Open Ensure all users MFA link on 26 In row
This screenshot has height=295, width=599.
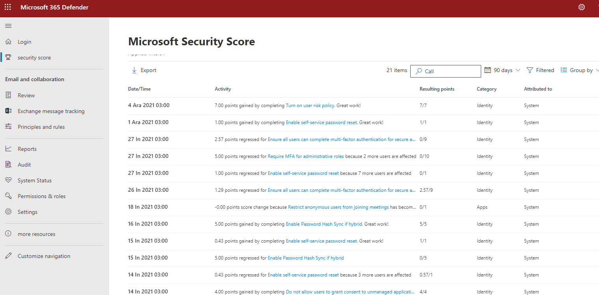(342, 190)
